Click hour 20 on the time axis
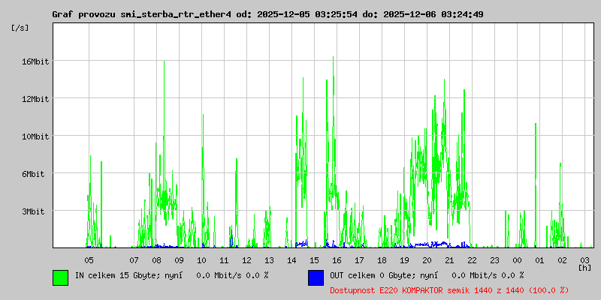 point(427,259)
